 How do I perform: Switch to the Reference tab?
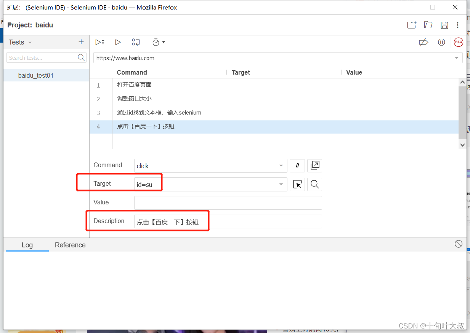tap(70, 245)
